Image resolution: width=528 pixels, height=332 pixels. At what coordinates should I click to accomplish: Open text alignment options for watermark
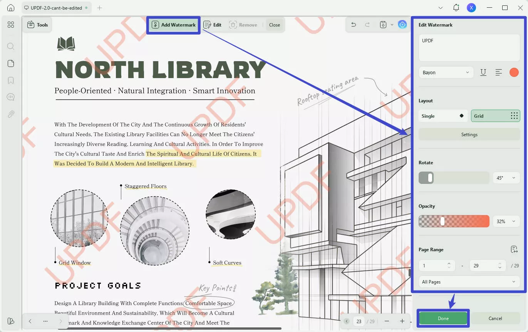[498, 72]
